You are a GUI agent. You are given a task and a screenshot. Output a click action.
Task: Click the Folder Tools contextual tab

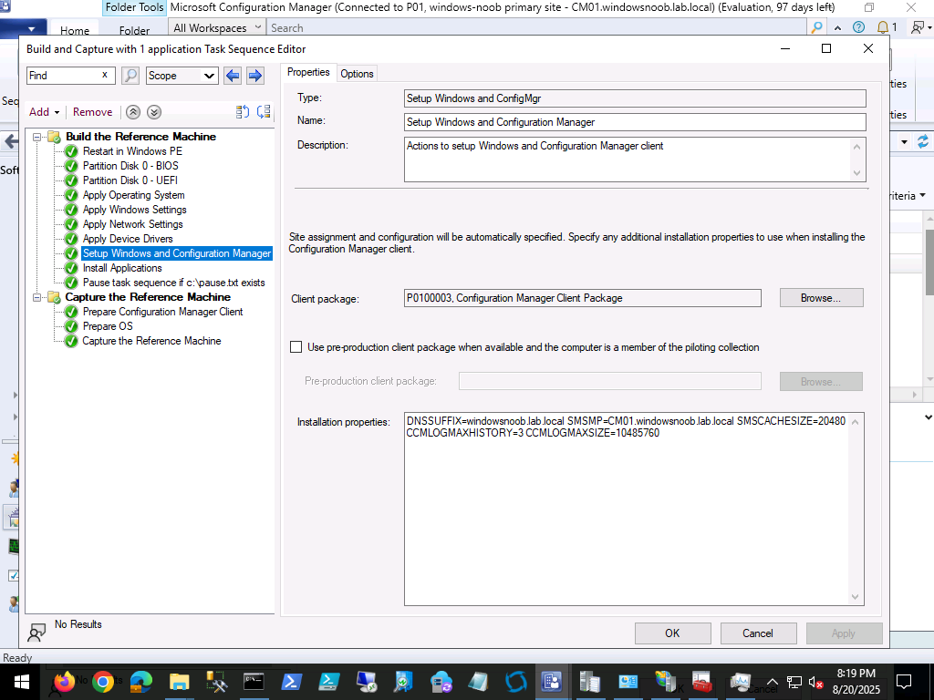[134, 7]
